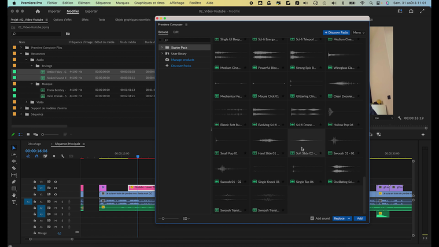Click the Home icon in top bar
Image resolution: width=439 pixels, height=247 pixels.
38,11
